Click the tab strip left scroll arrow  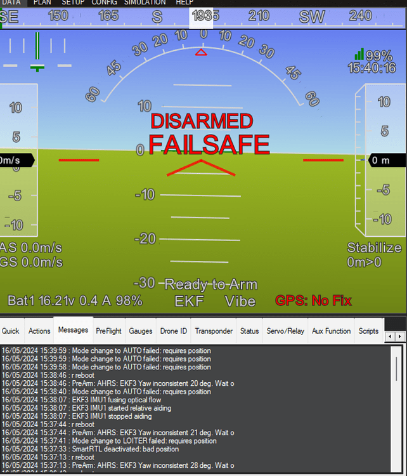click(x=390, y=336)
